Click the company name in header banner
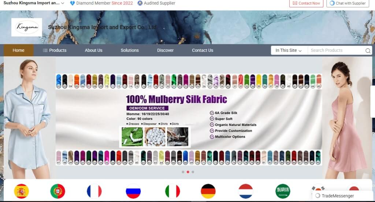This screenshot has width=375, height=202. click(103, 27)
